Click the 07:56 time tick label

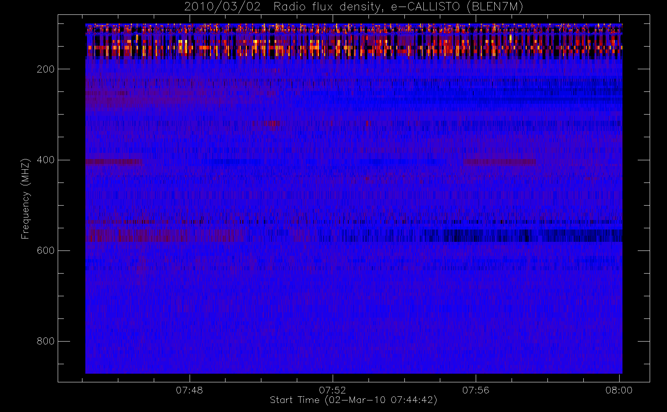476,390
